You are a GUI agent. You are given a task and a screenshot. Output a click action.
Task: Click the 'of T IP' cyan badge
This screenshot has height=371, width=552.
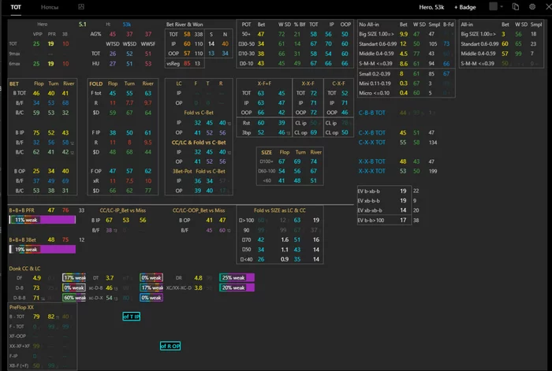(132, 317)
